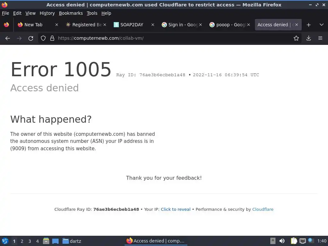Click the show desktop taskbar icon

click(55, 241)
